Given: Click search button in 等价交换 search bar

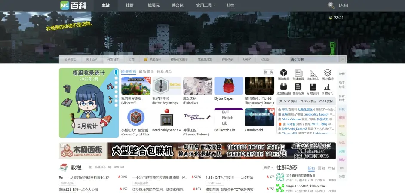Looking at the screenshot, I should (342, 59).
